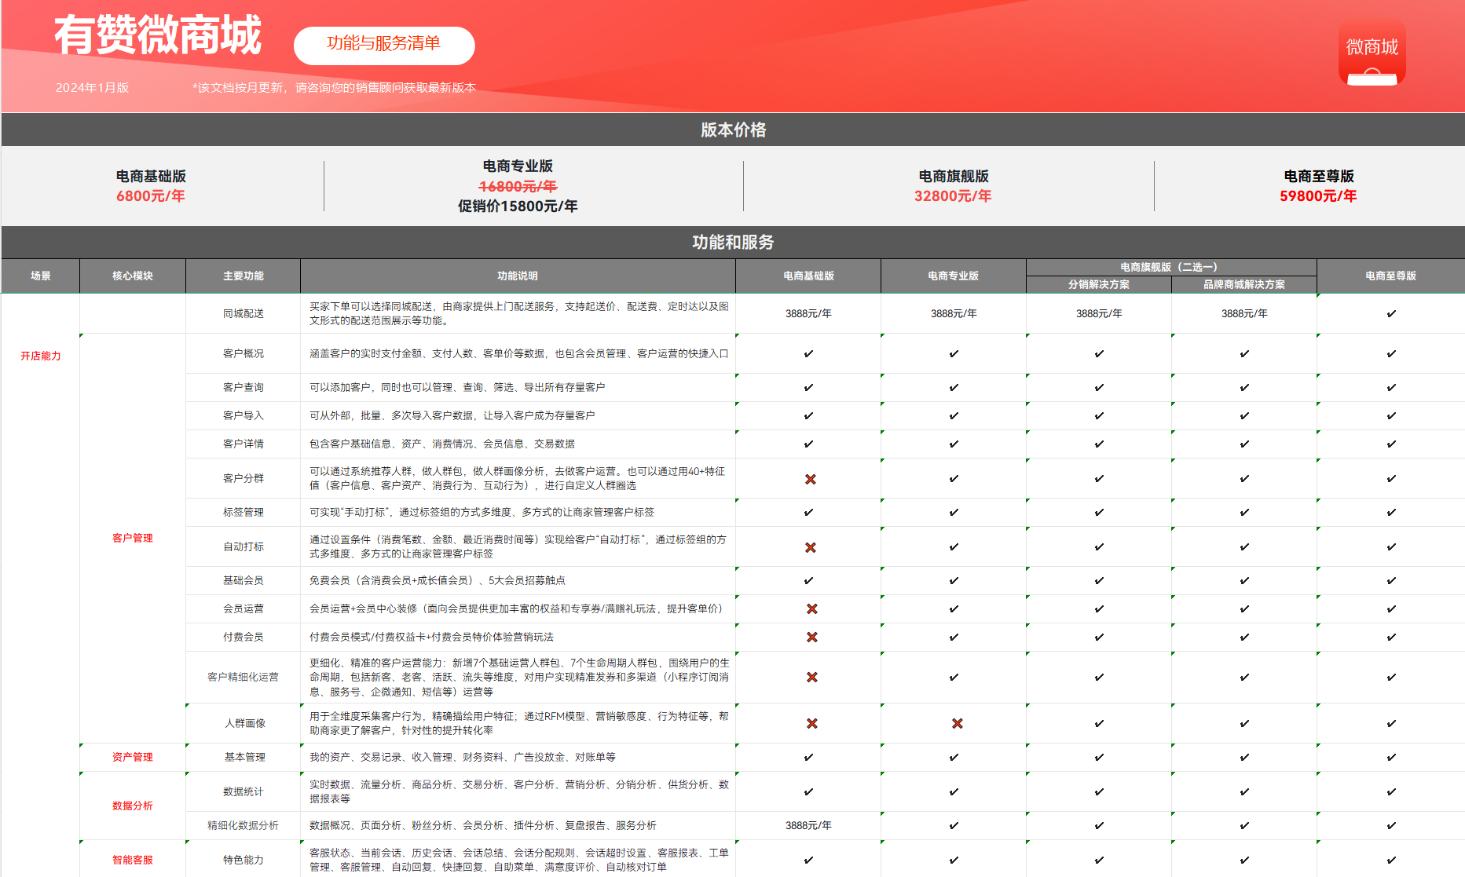Select 电商专业版 header in the feature table
The width and height of the screenshot is (1465, 877).
[x=954, y=276]
